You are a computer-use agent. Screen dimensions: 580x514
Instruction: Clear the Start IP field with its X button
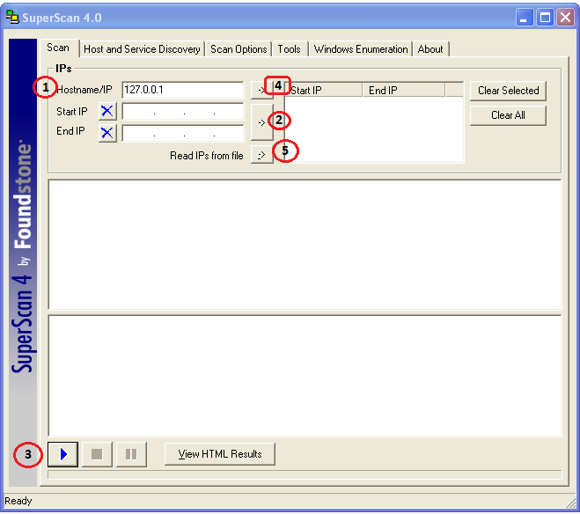(107, 111)
